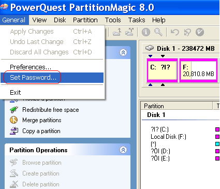The image size is (220, 189).
Task: Open the Partition menu
Action: coord(85,20)
